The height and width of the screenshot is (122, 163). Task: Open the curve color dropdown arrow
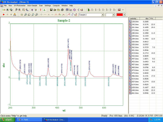coord(124,15)
